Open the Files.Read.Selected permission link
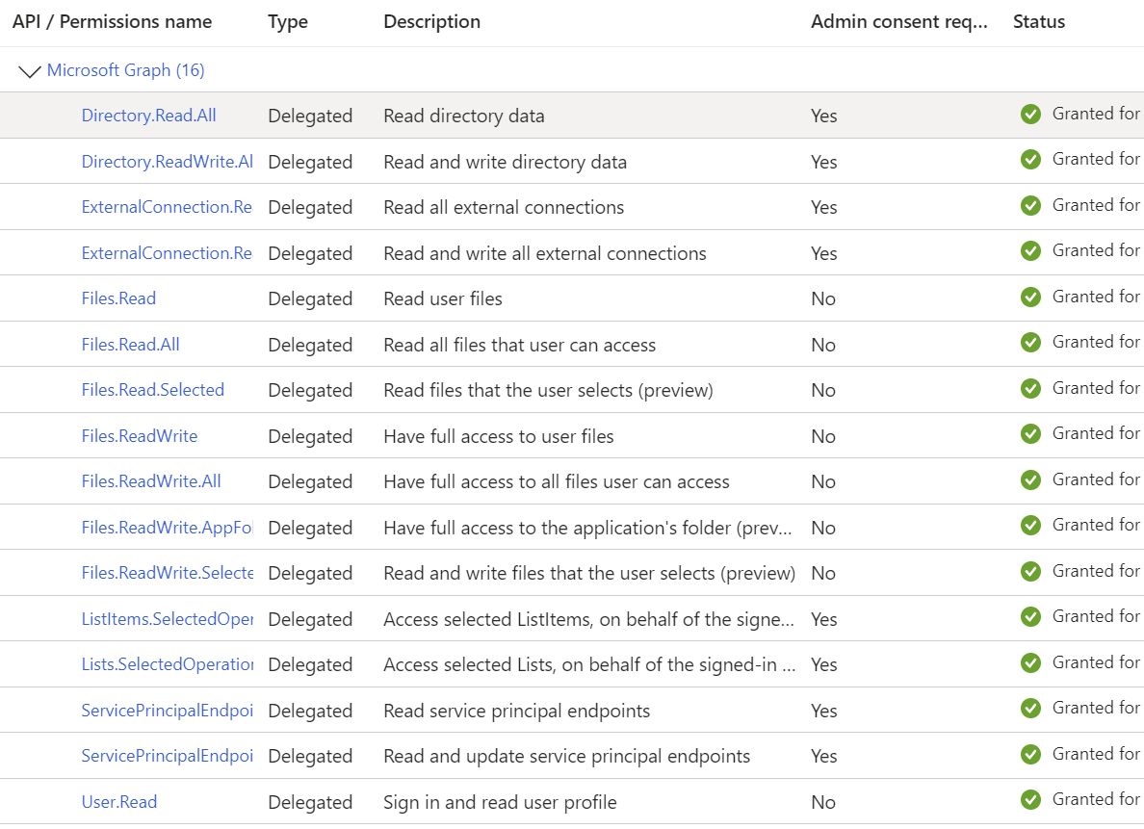 [x=152, y=390]
